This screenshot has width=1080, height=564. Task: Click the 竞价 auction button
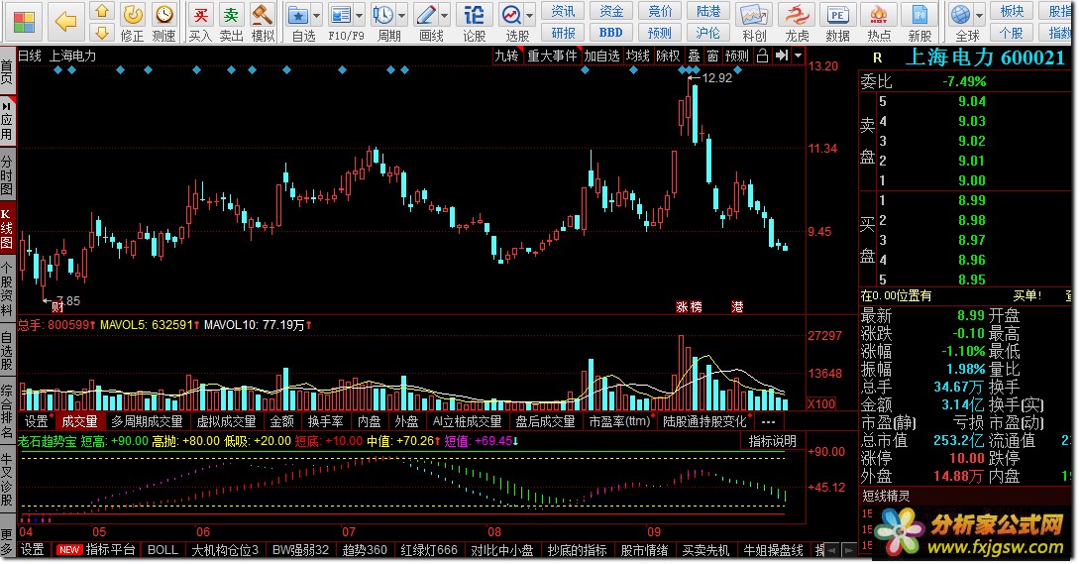[x=660, y=11]
